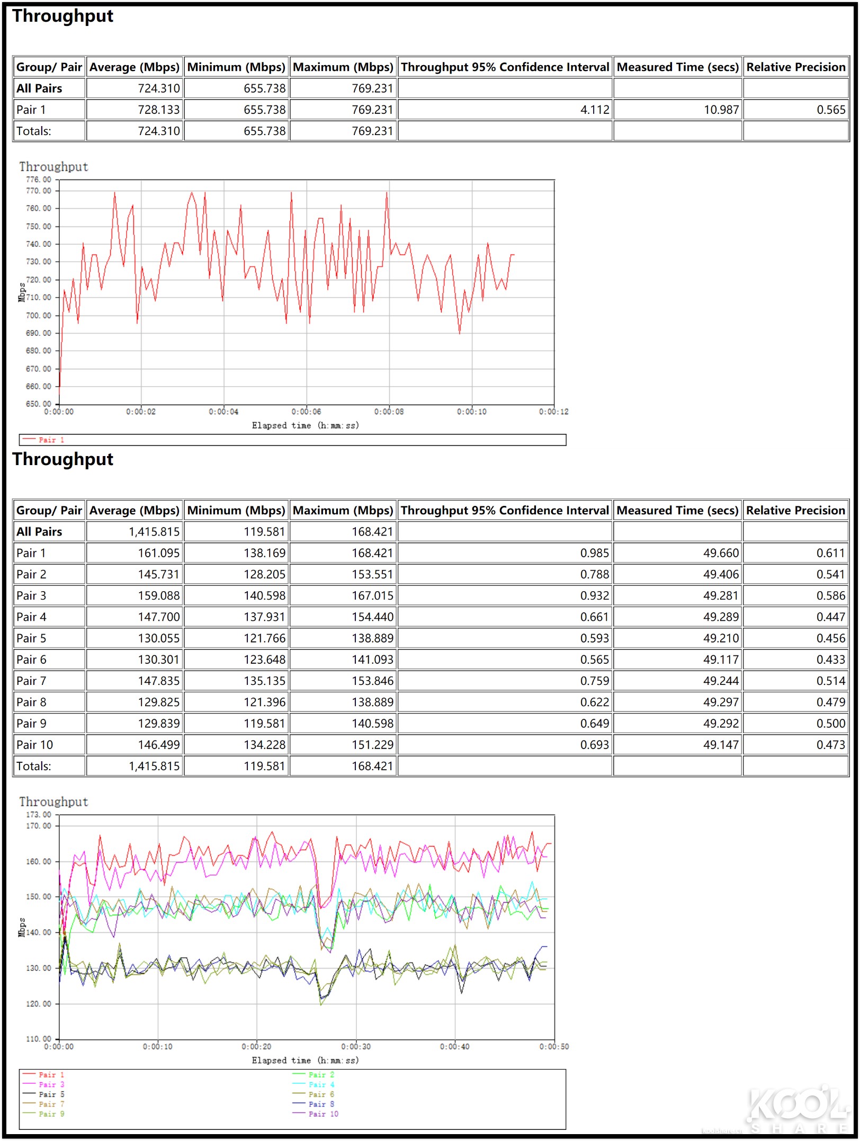The image size is (860, 1141).
Task: Click the Average (Mbps) column header
Action: pyautogui.click(x=134, y=67)
